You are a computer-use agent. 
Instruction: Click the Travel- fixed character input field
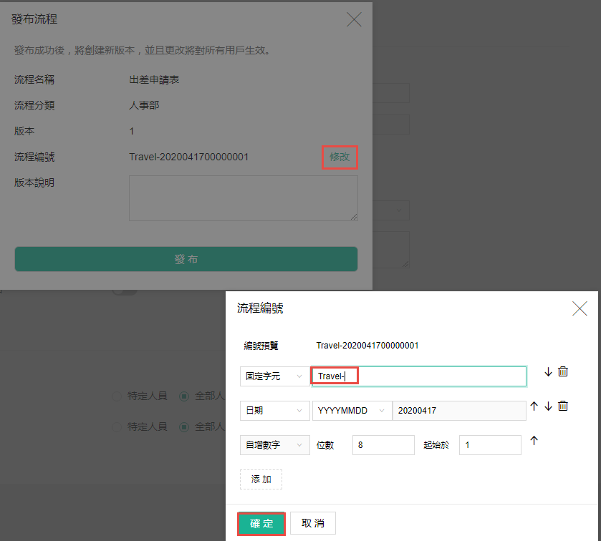[419, 376]
